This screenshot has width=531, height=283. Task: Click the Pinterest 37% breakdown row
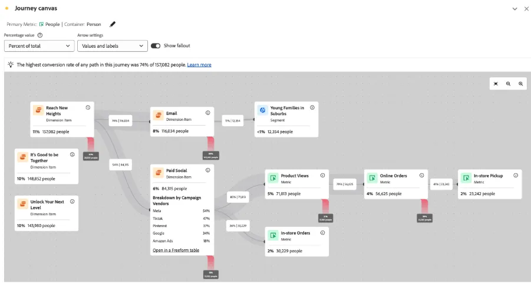tap(181, 226)
